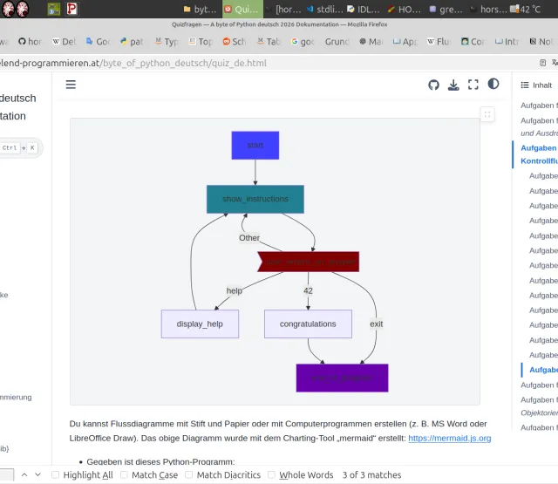
Task: Open the 'Ma' bookmark
Action: (371, 42)
